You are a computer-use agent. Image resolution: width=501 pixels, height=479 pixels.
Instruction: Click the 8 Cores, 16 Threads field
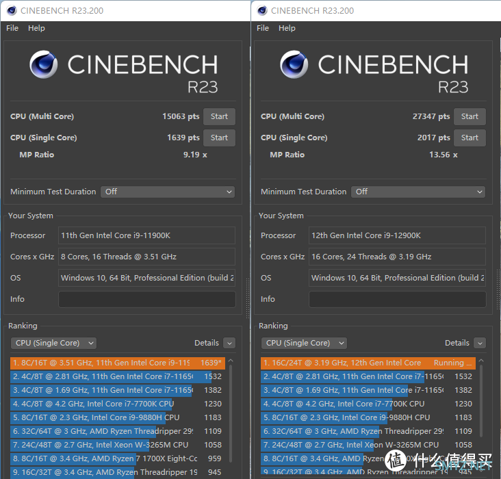(x=147, y=257)
